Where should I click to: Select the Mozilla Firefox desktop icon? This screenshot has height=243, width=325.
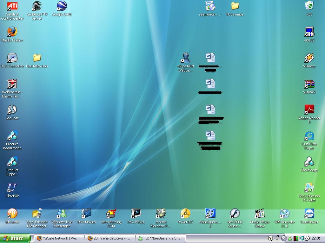click(12, 32)
